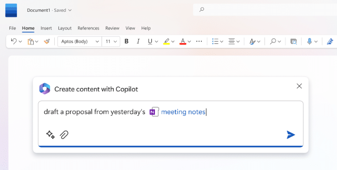Expand Dictate options arrow
The height and width of the screenshot is (170, 337).
pyautogui.click(x=316, y=42)
